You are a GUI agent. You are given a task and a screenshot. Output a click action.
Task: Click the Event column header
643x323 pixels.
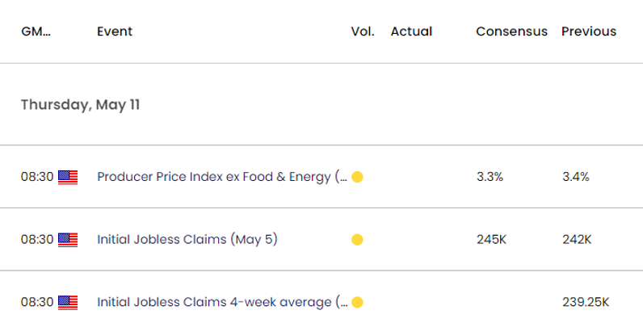[115, 31]
